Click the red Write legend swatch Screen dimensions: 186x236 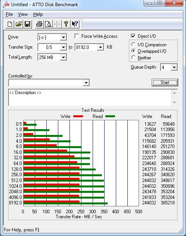(x=78, y=116)
